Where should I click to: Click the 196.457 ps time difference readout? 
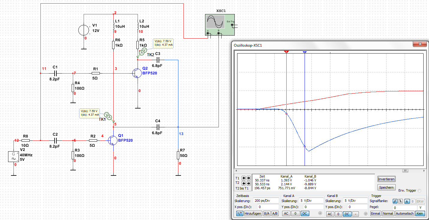point(262,188)
